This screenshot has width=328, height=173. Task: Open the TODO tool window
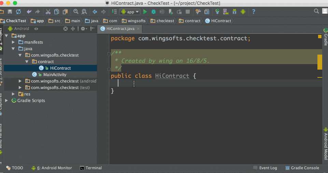[15, 168]
